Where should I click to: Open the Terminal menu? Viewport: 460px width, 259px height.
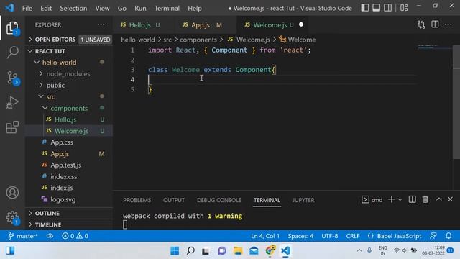(167, 8)
